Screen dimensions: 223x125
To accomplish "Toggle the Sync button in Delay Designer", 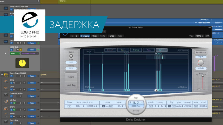I will [71, 56].
